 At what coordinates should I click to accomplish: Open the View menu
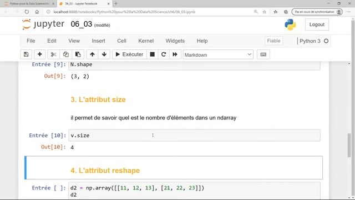point(74,41)
